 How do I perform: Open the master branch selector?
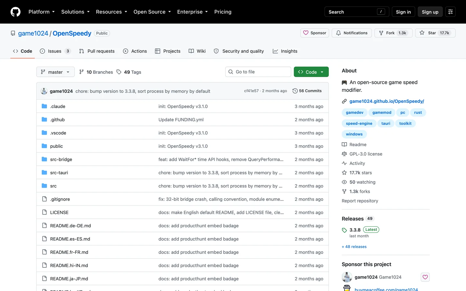click(55, 72)
